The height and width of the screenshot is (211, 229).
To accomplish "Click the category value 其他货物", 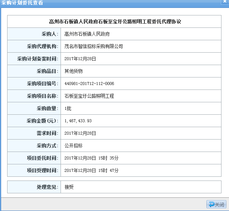I will tap(73, 71).
